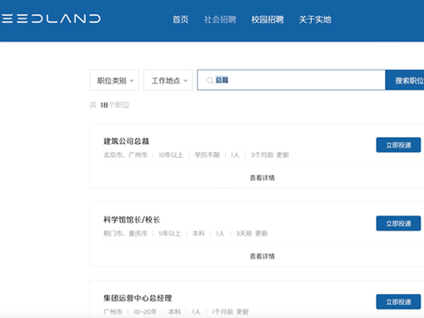The width and height of the screenshot is (424, 318).
Task: Click the 学历不限 education text
Action: (x=208, y=155)
